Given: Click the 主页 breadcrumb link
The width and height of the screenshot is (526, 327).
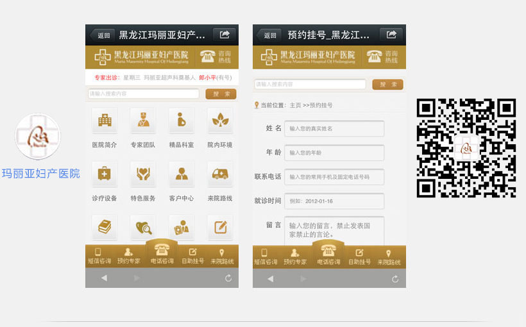Looking at the screenshot, I should pyautogui.click(x=295, y=105).
